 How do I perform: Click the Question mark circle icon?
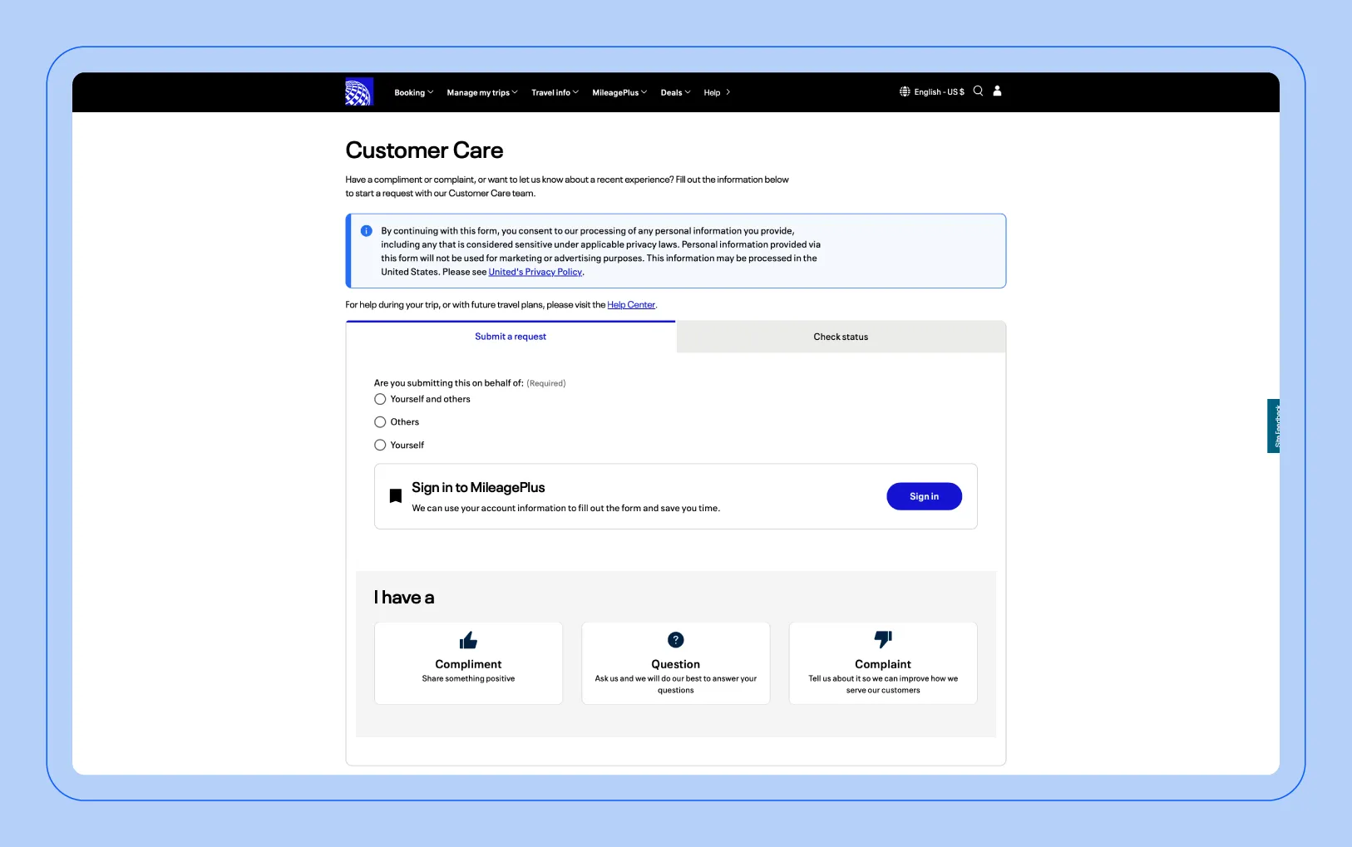tap(675, 640)
